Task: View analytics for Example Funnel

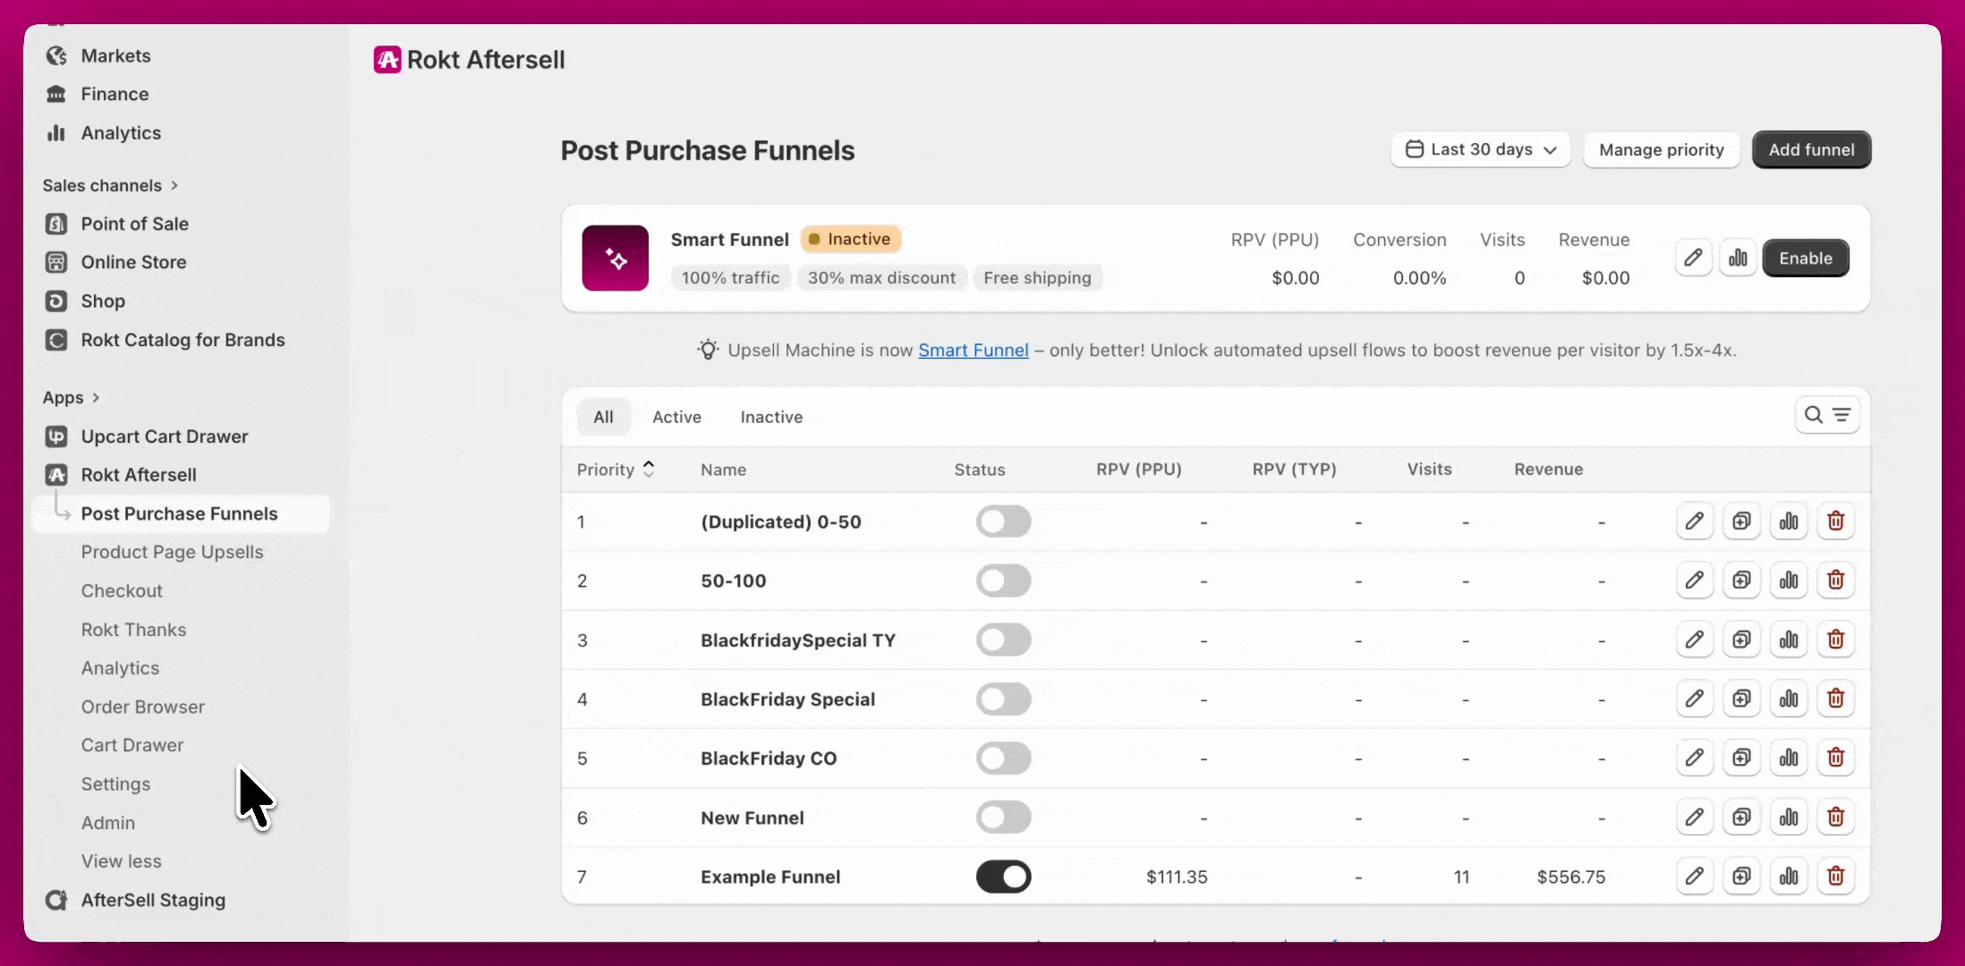Action: click(x=1789, y=876)
